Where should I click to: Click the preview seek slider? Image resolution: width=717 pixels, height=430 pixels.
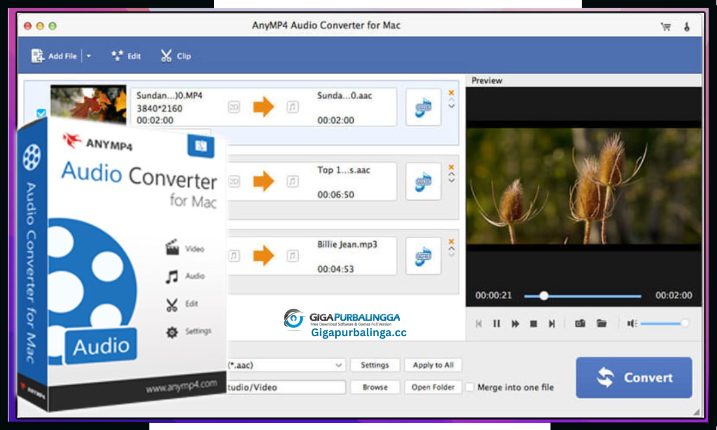click(x=583, y=296)
